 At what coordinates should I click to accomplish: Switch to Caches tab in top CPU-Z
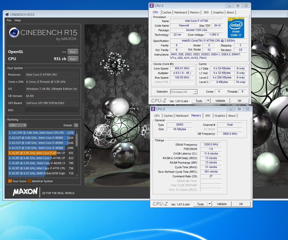(x=167, y=12)
